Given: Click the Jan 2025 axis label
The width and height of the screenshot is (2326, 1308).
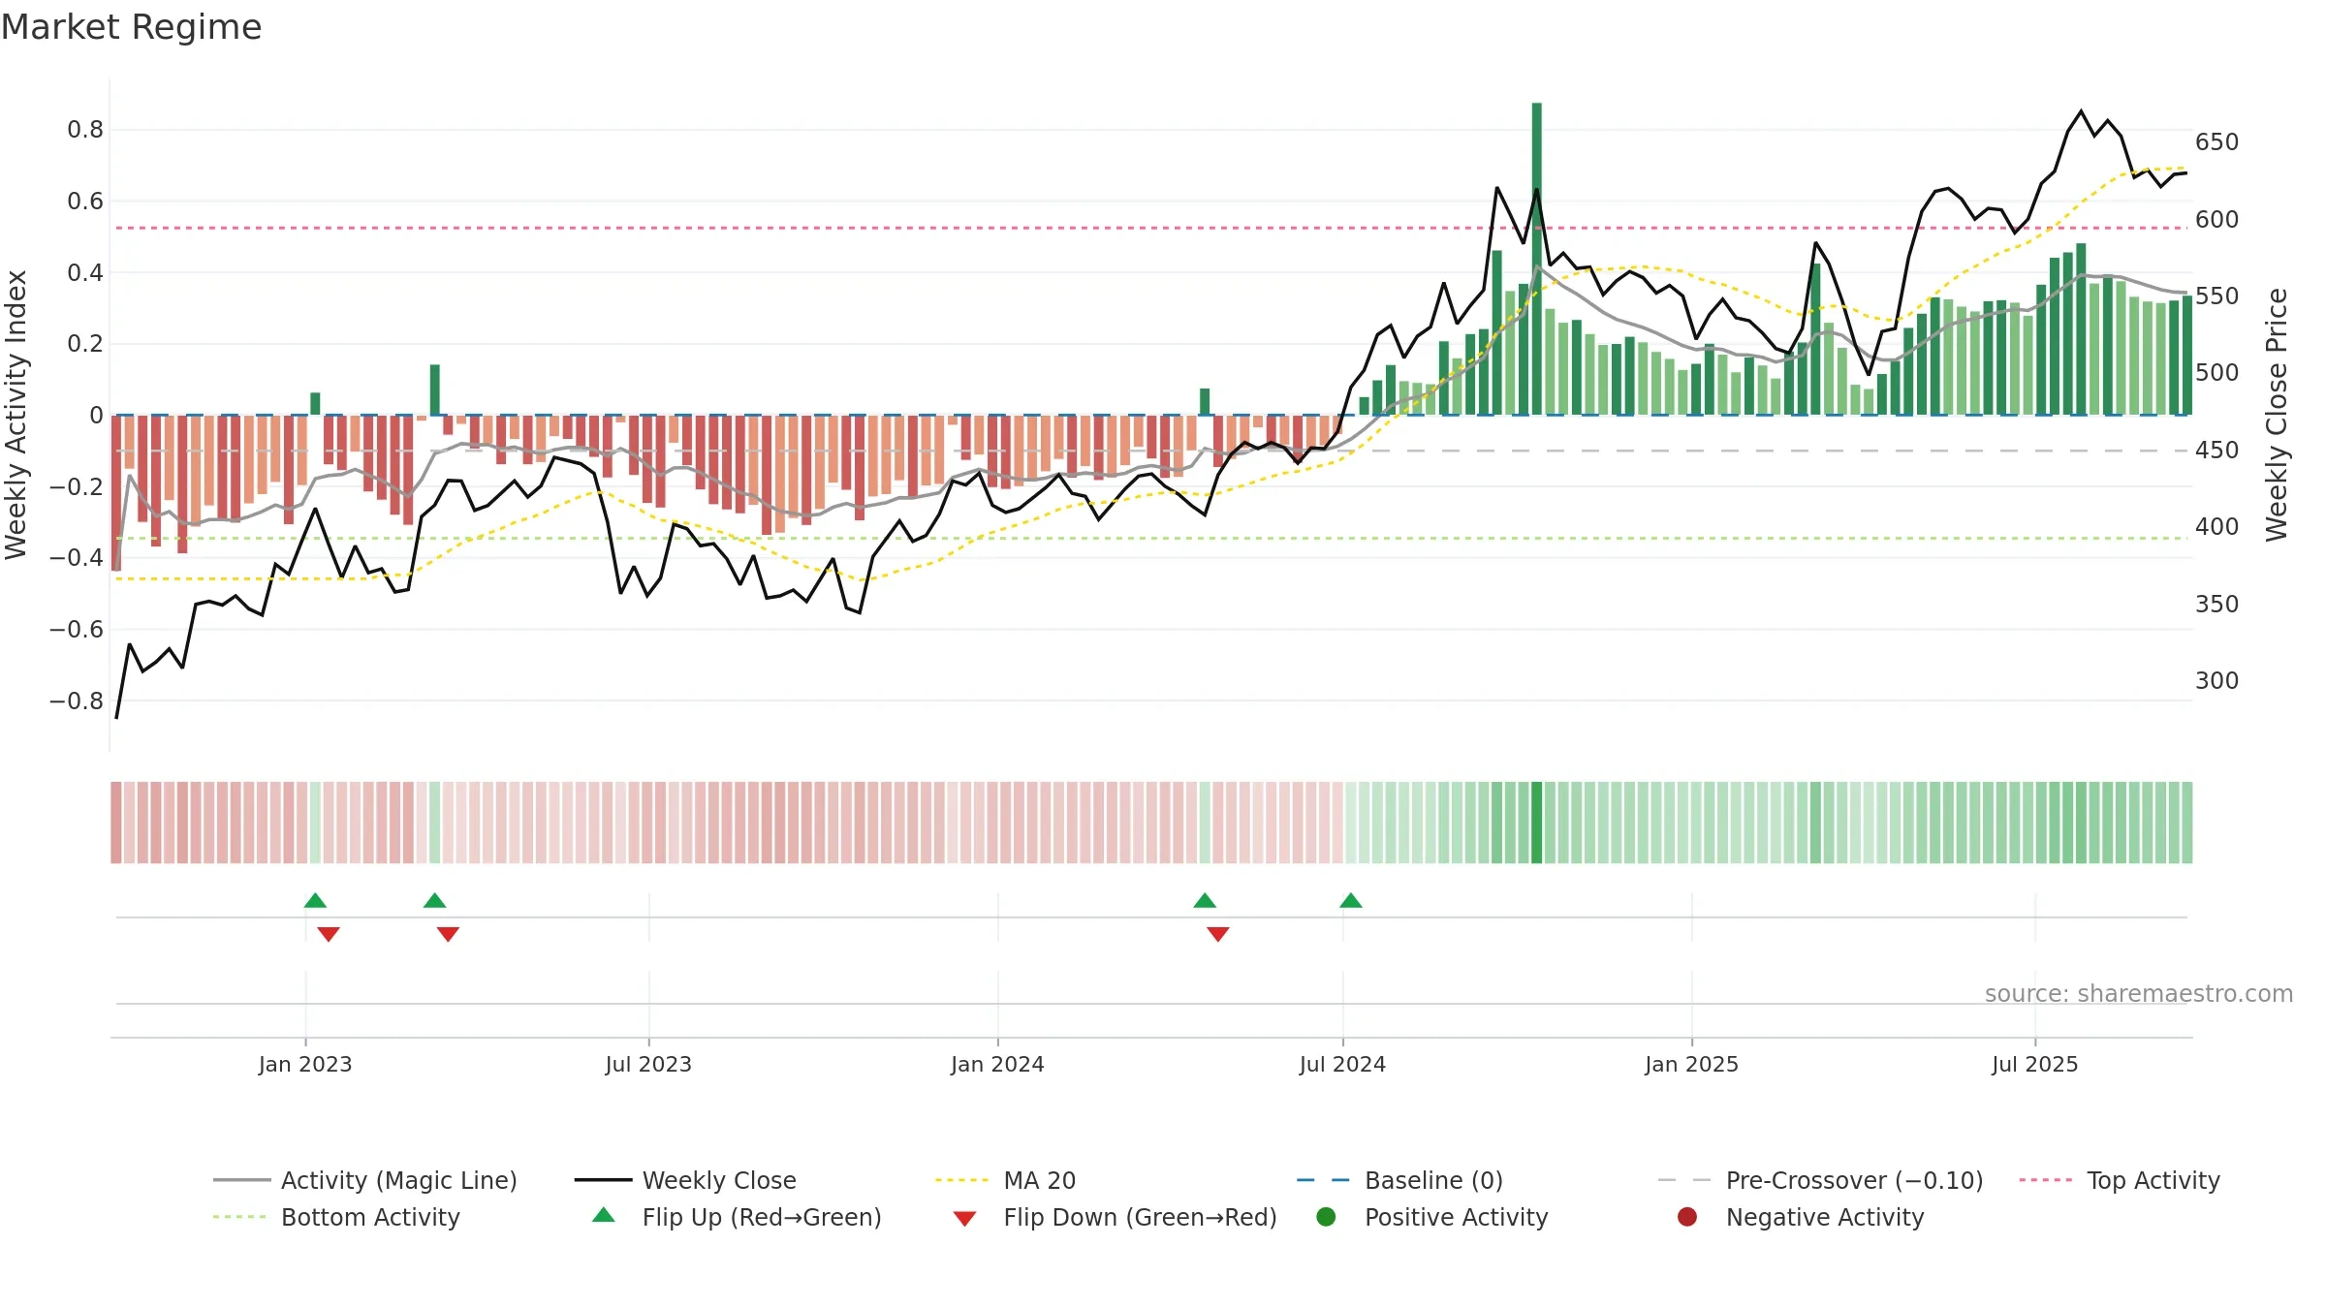Looking at the screenshot, I should click(1691, 1064).
